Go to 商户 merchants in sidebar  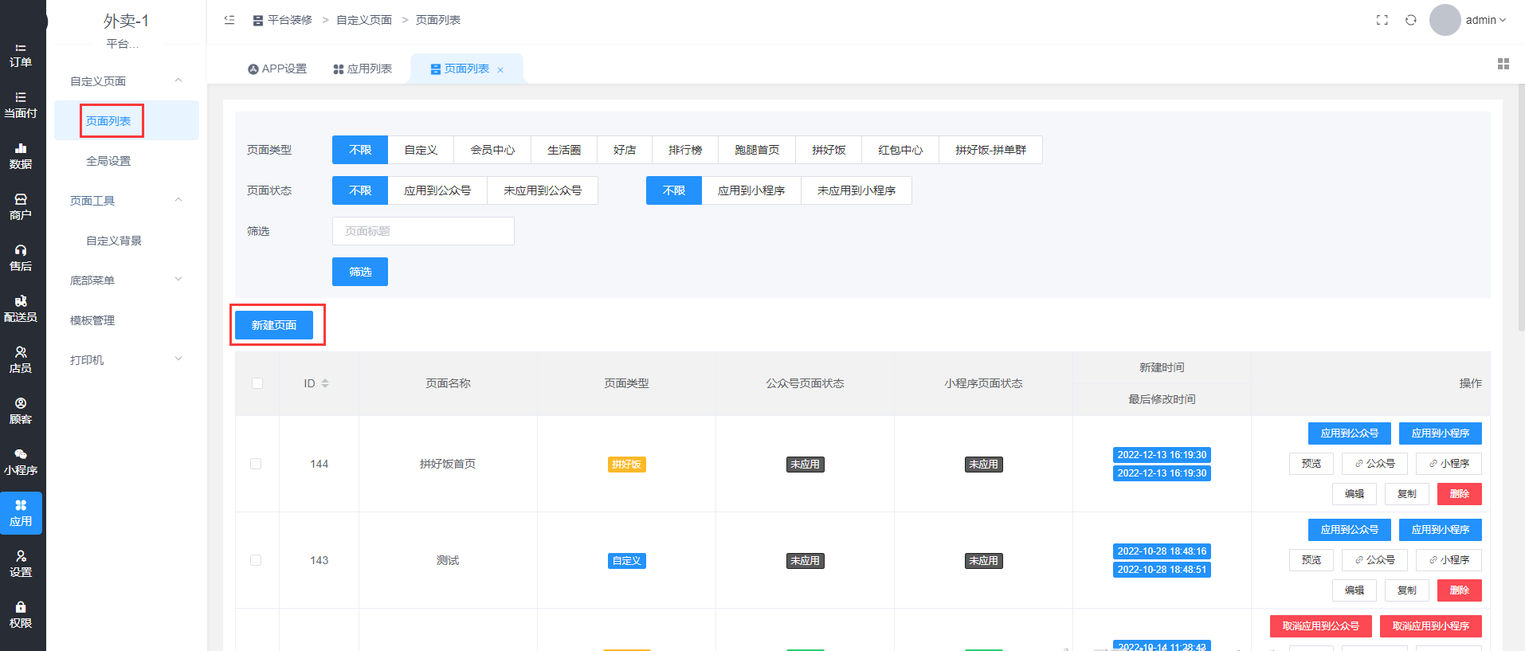pyautogui.click(x=21, y=207)
